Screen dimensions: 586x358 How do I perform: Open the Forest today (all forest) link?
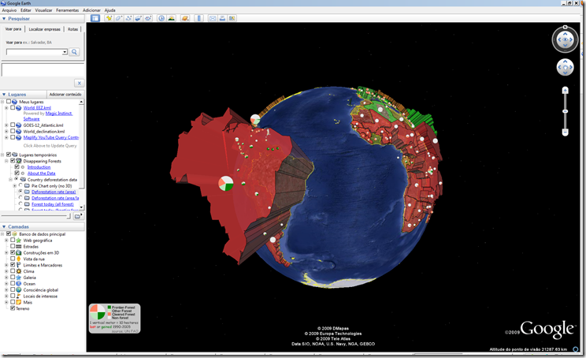[x=53, y=204]
